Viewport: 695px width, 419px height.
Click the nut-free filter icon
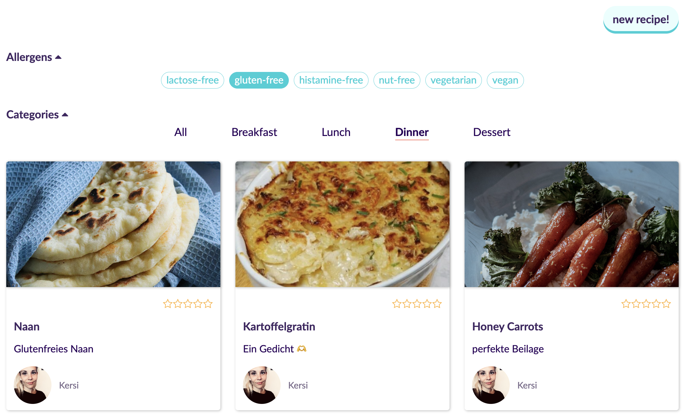pyautogui.click(x=397, y=79)
